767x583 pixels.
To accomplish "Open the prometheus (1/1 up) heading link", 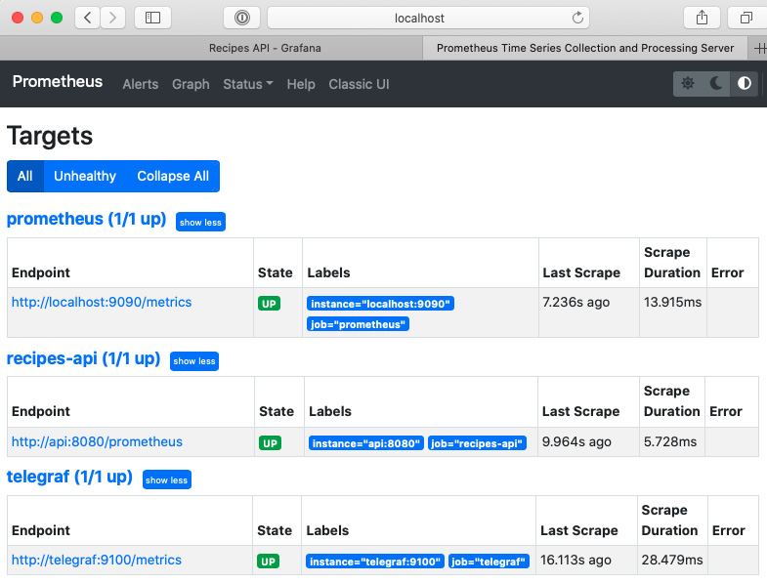I will (87, 219).
